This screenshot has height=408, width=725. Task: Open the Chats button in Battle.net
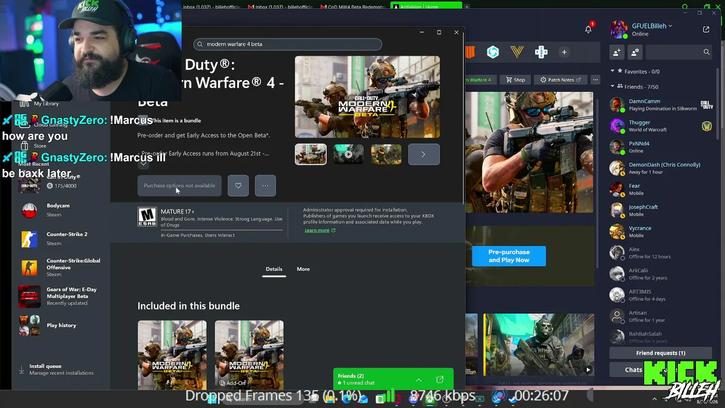(x=633, y=370)
